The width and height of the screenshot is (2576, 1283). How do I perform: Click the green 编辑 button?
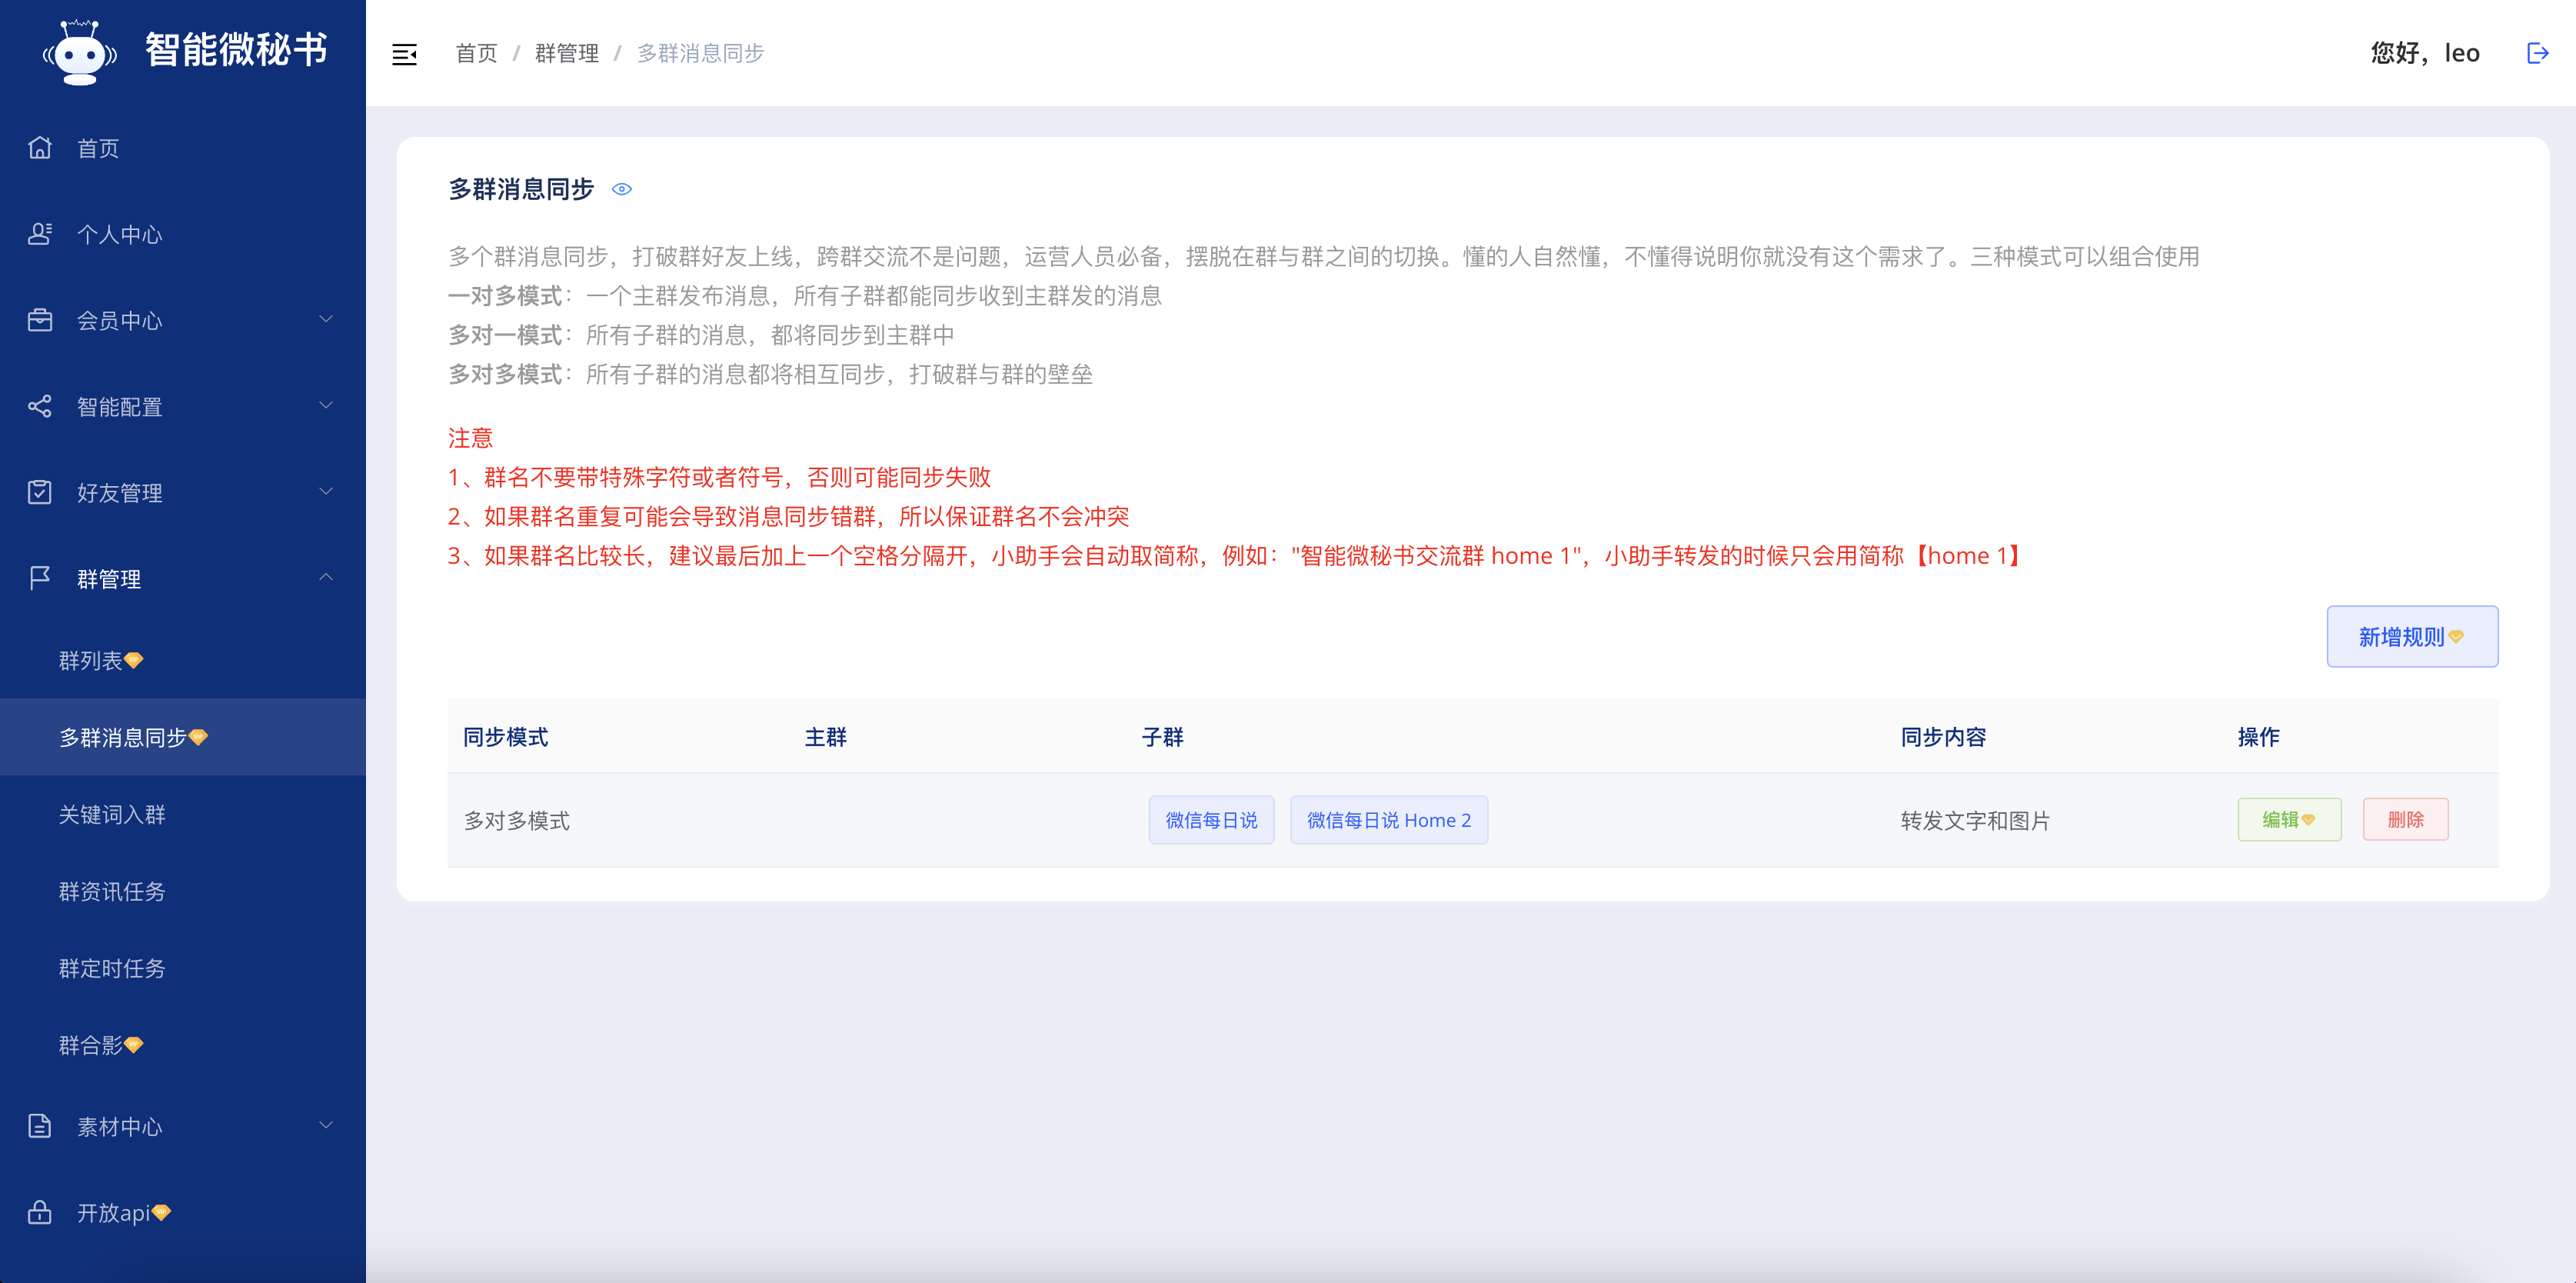2288,819
